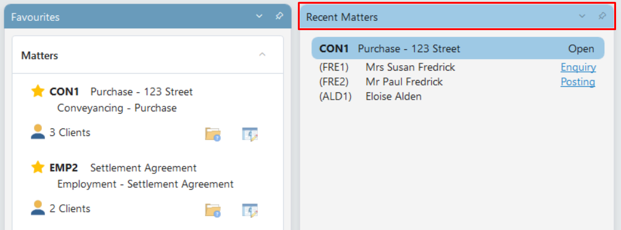Click the person icon beside 3 Clients
Screen dimensions: 621x230
pyautogui.click(x=38, y=132)
